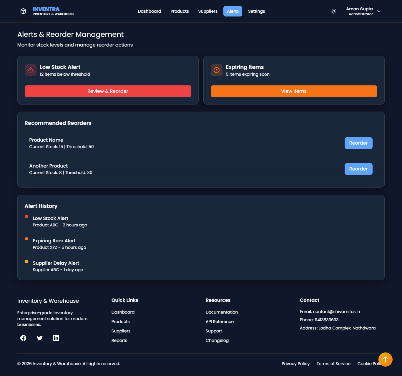Image resolution: width=402 pixels, height=376 pixels.
Task: Open the Facebook page from the footer icon
Action: tap(23, 338)
